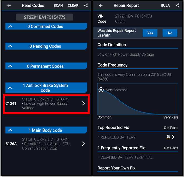Answer No to report usefulness
Image resolution: width=184 pixels, height=177 pixels.
pos(170,33)
